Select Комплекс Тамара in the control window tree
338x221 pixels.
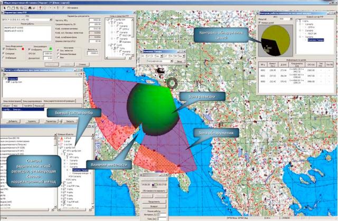coord(316,40)
